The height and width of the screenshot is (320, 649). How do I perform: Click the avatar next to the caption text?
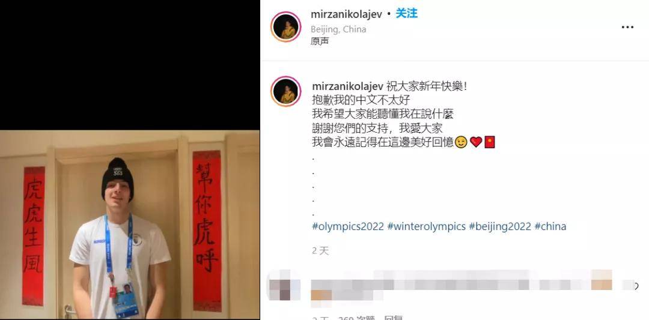(285, 91)
